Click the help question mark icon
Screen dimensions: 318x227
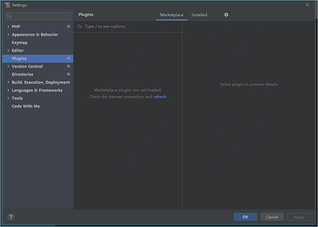pyautogui.click(x=11, y=217)
